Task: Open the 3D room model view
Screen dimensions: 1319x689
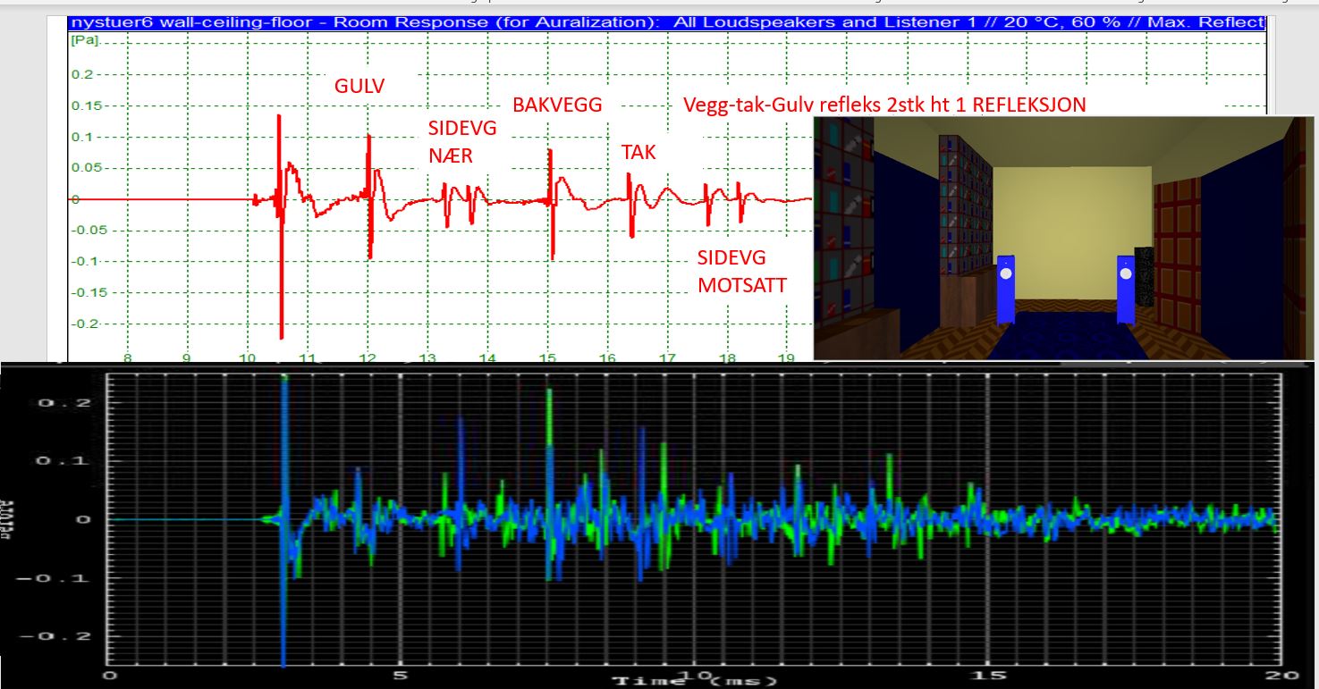Action: click(x=1063, y=237)
